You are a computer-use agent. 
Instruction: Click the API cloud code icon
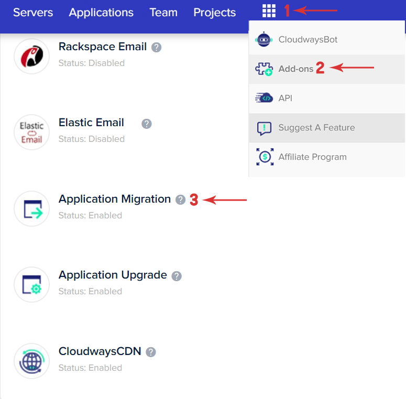pos(264,98)
